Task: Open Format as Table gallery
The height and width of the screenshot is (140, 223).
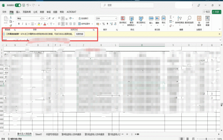Action: click(132, 21)
